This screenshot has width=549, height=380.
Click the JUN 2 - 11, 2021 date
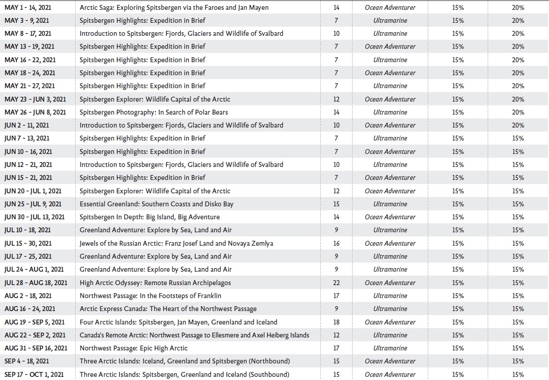27,125
